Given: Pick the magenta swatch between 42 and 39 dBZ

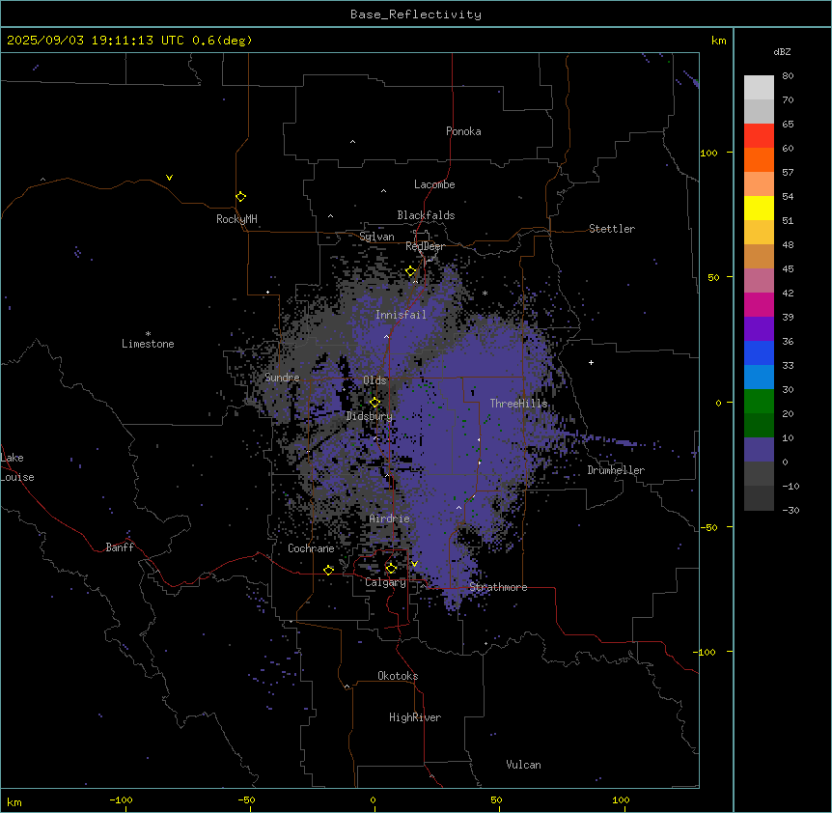Looking at the screenshot, I should click(759, 304).
